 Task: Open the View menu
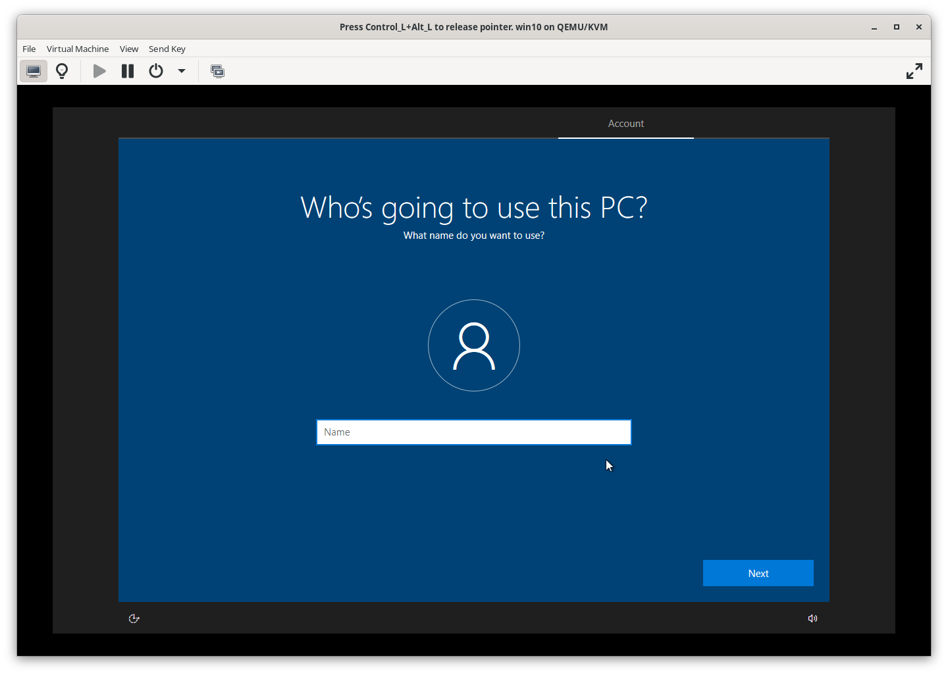(x=129, y=49)
